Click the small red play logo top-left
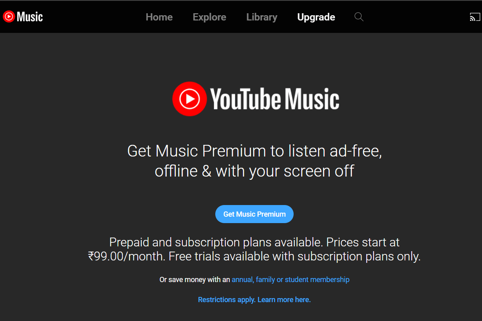Viewport: 482px width, 321px height. 9,16
